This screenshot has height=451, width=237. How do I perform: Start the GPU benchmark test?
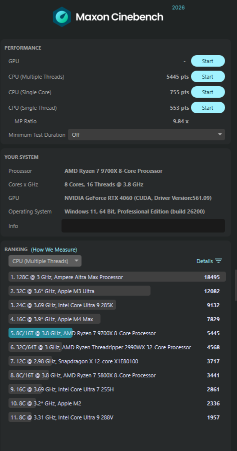click(x=207, y=61)
